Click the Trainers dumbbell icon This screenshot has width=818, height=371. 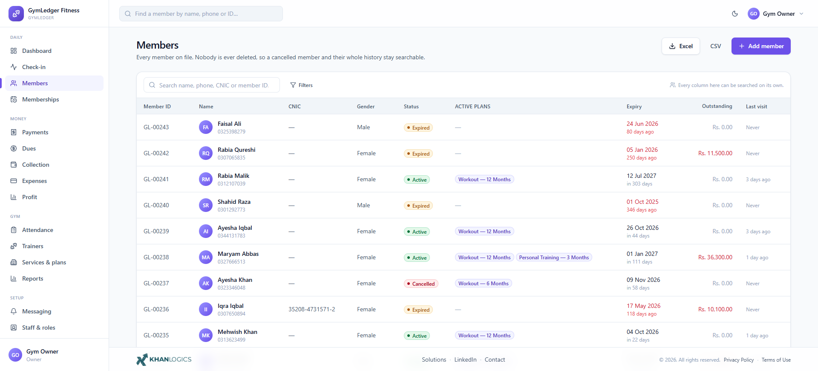pyautogui.click(x=14, y=246)
